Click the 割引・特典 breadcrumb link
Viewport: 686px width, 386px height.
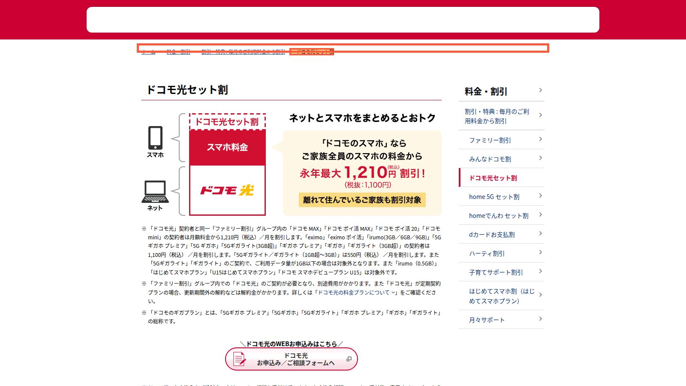(243, 51)
